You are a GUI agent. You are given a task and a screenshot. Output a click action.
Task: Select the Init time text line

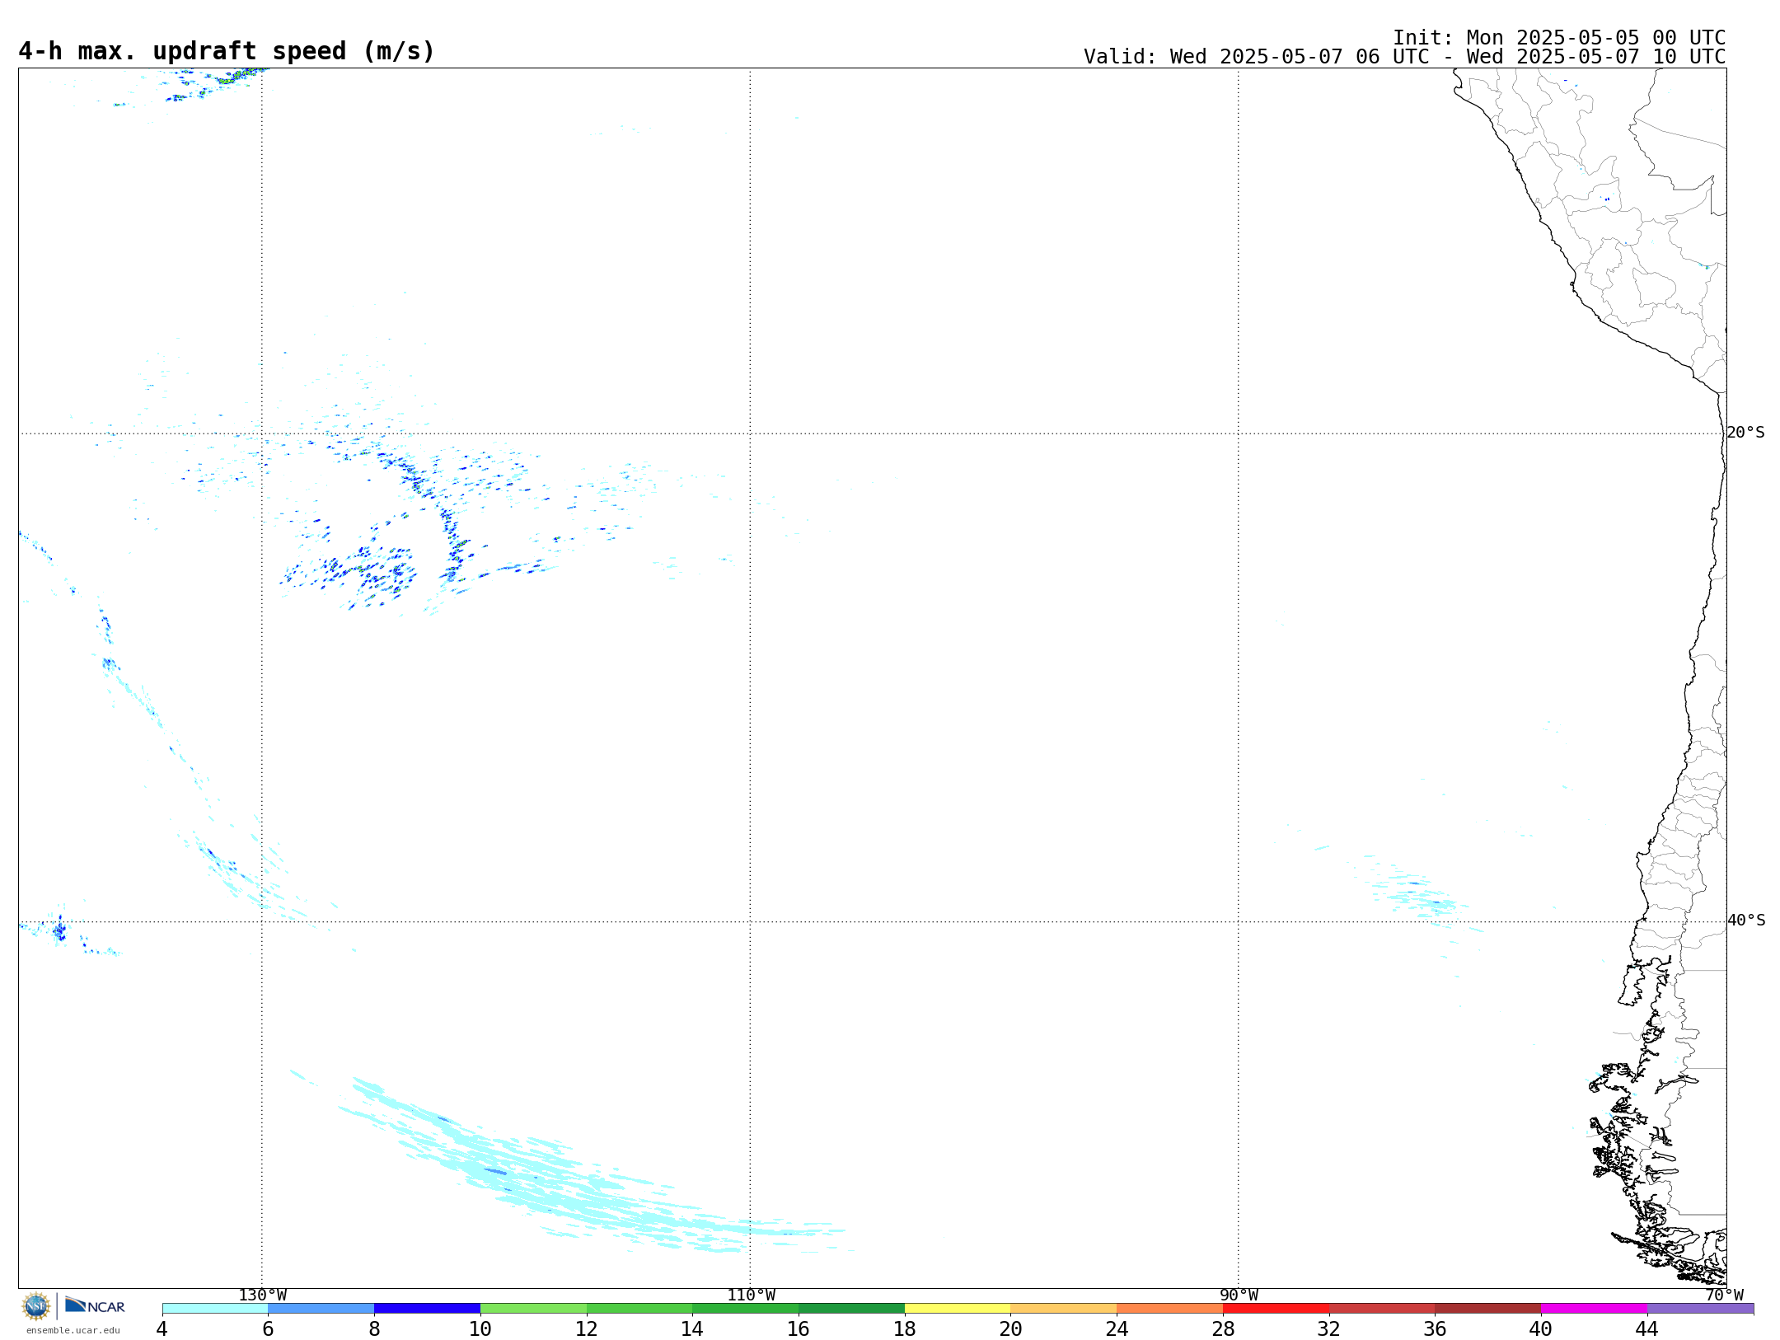(x=1559, y=38)
